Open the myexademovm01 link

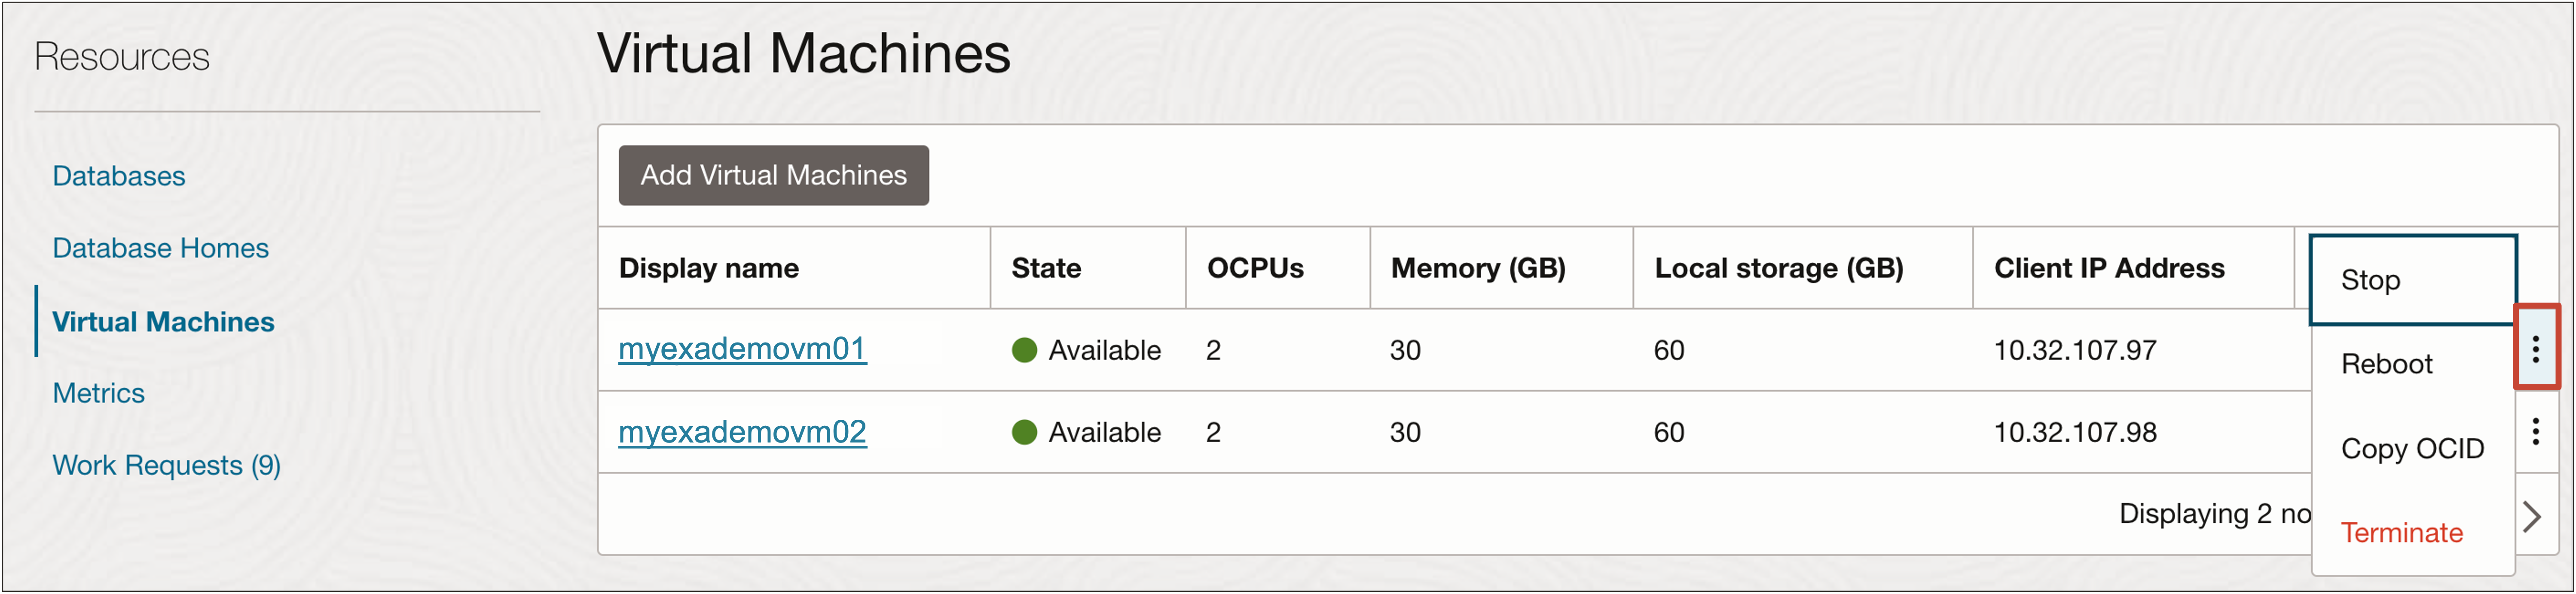pyautogui.click(x=742, y=349)
